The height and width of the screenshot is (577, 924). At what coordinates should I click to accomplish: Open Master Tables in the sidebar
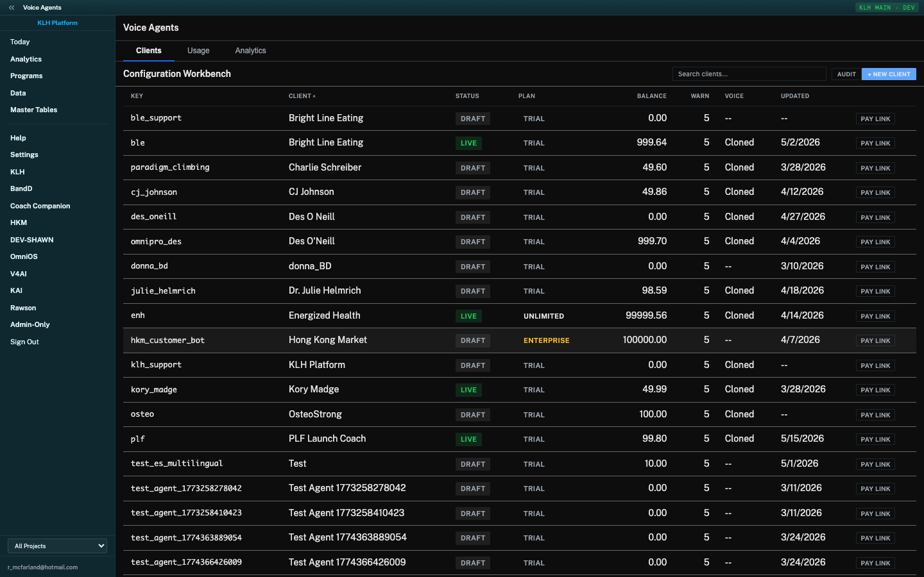(33, 110)
